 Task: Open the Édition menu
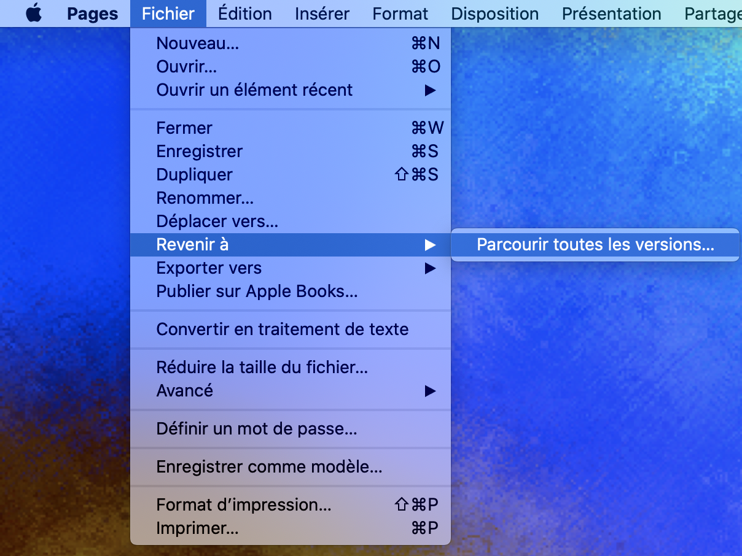245,14
